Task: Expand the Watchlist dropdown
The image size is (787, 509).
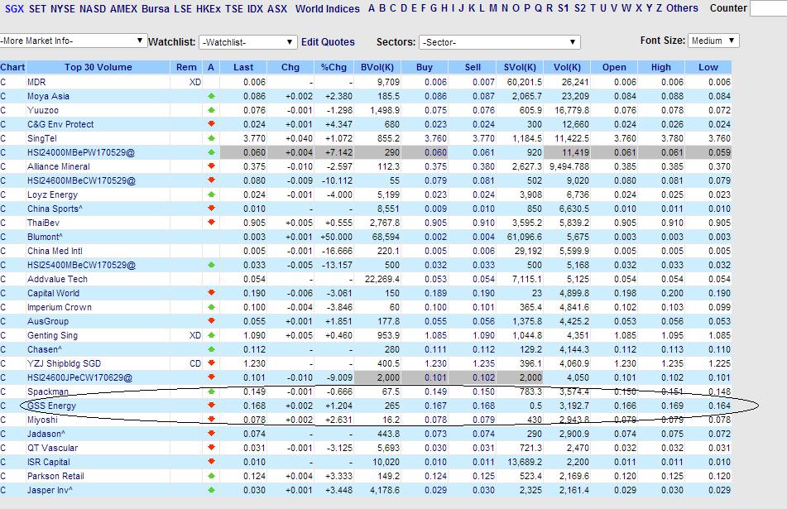Action: 248,42
